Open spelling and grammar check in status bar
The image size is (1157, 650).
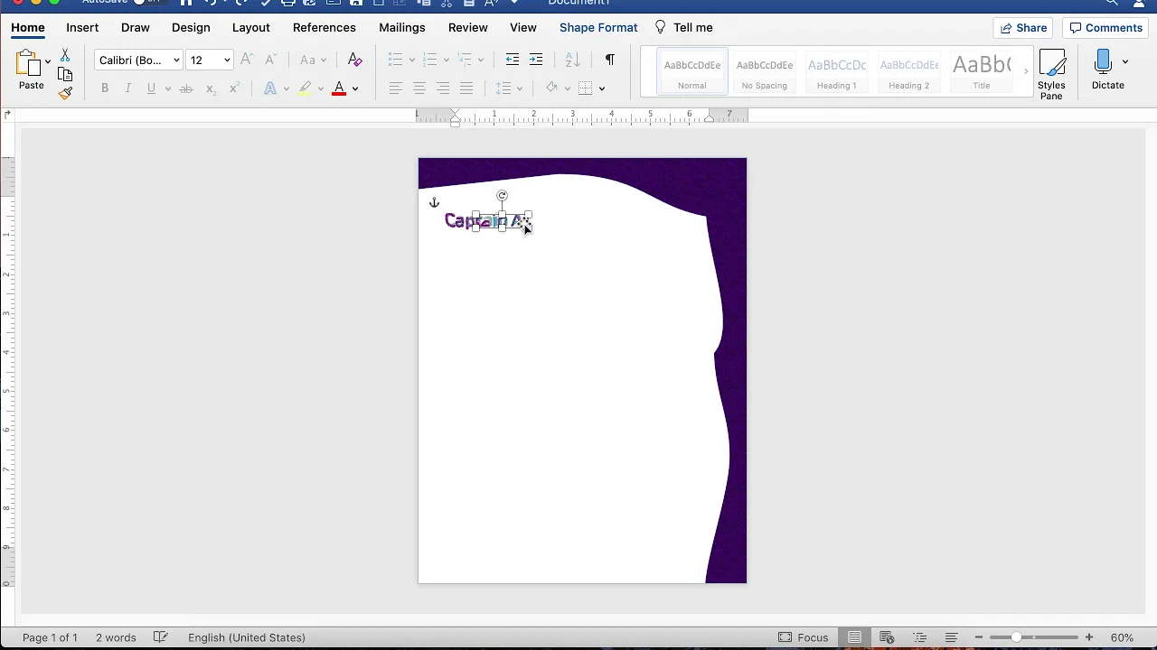coord(161,637)
